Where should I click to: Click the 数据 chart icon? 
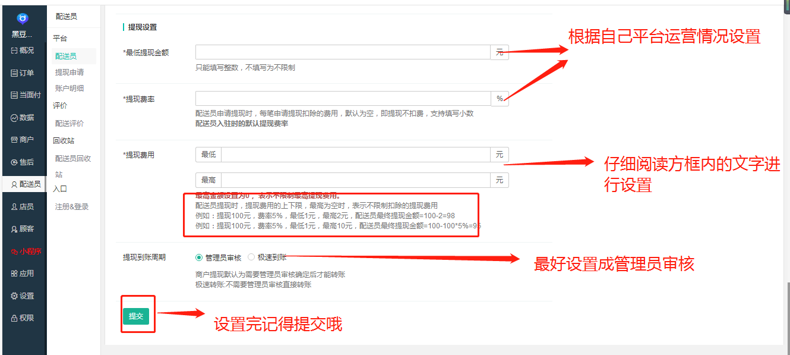point(14,118)
